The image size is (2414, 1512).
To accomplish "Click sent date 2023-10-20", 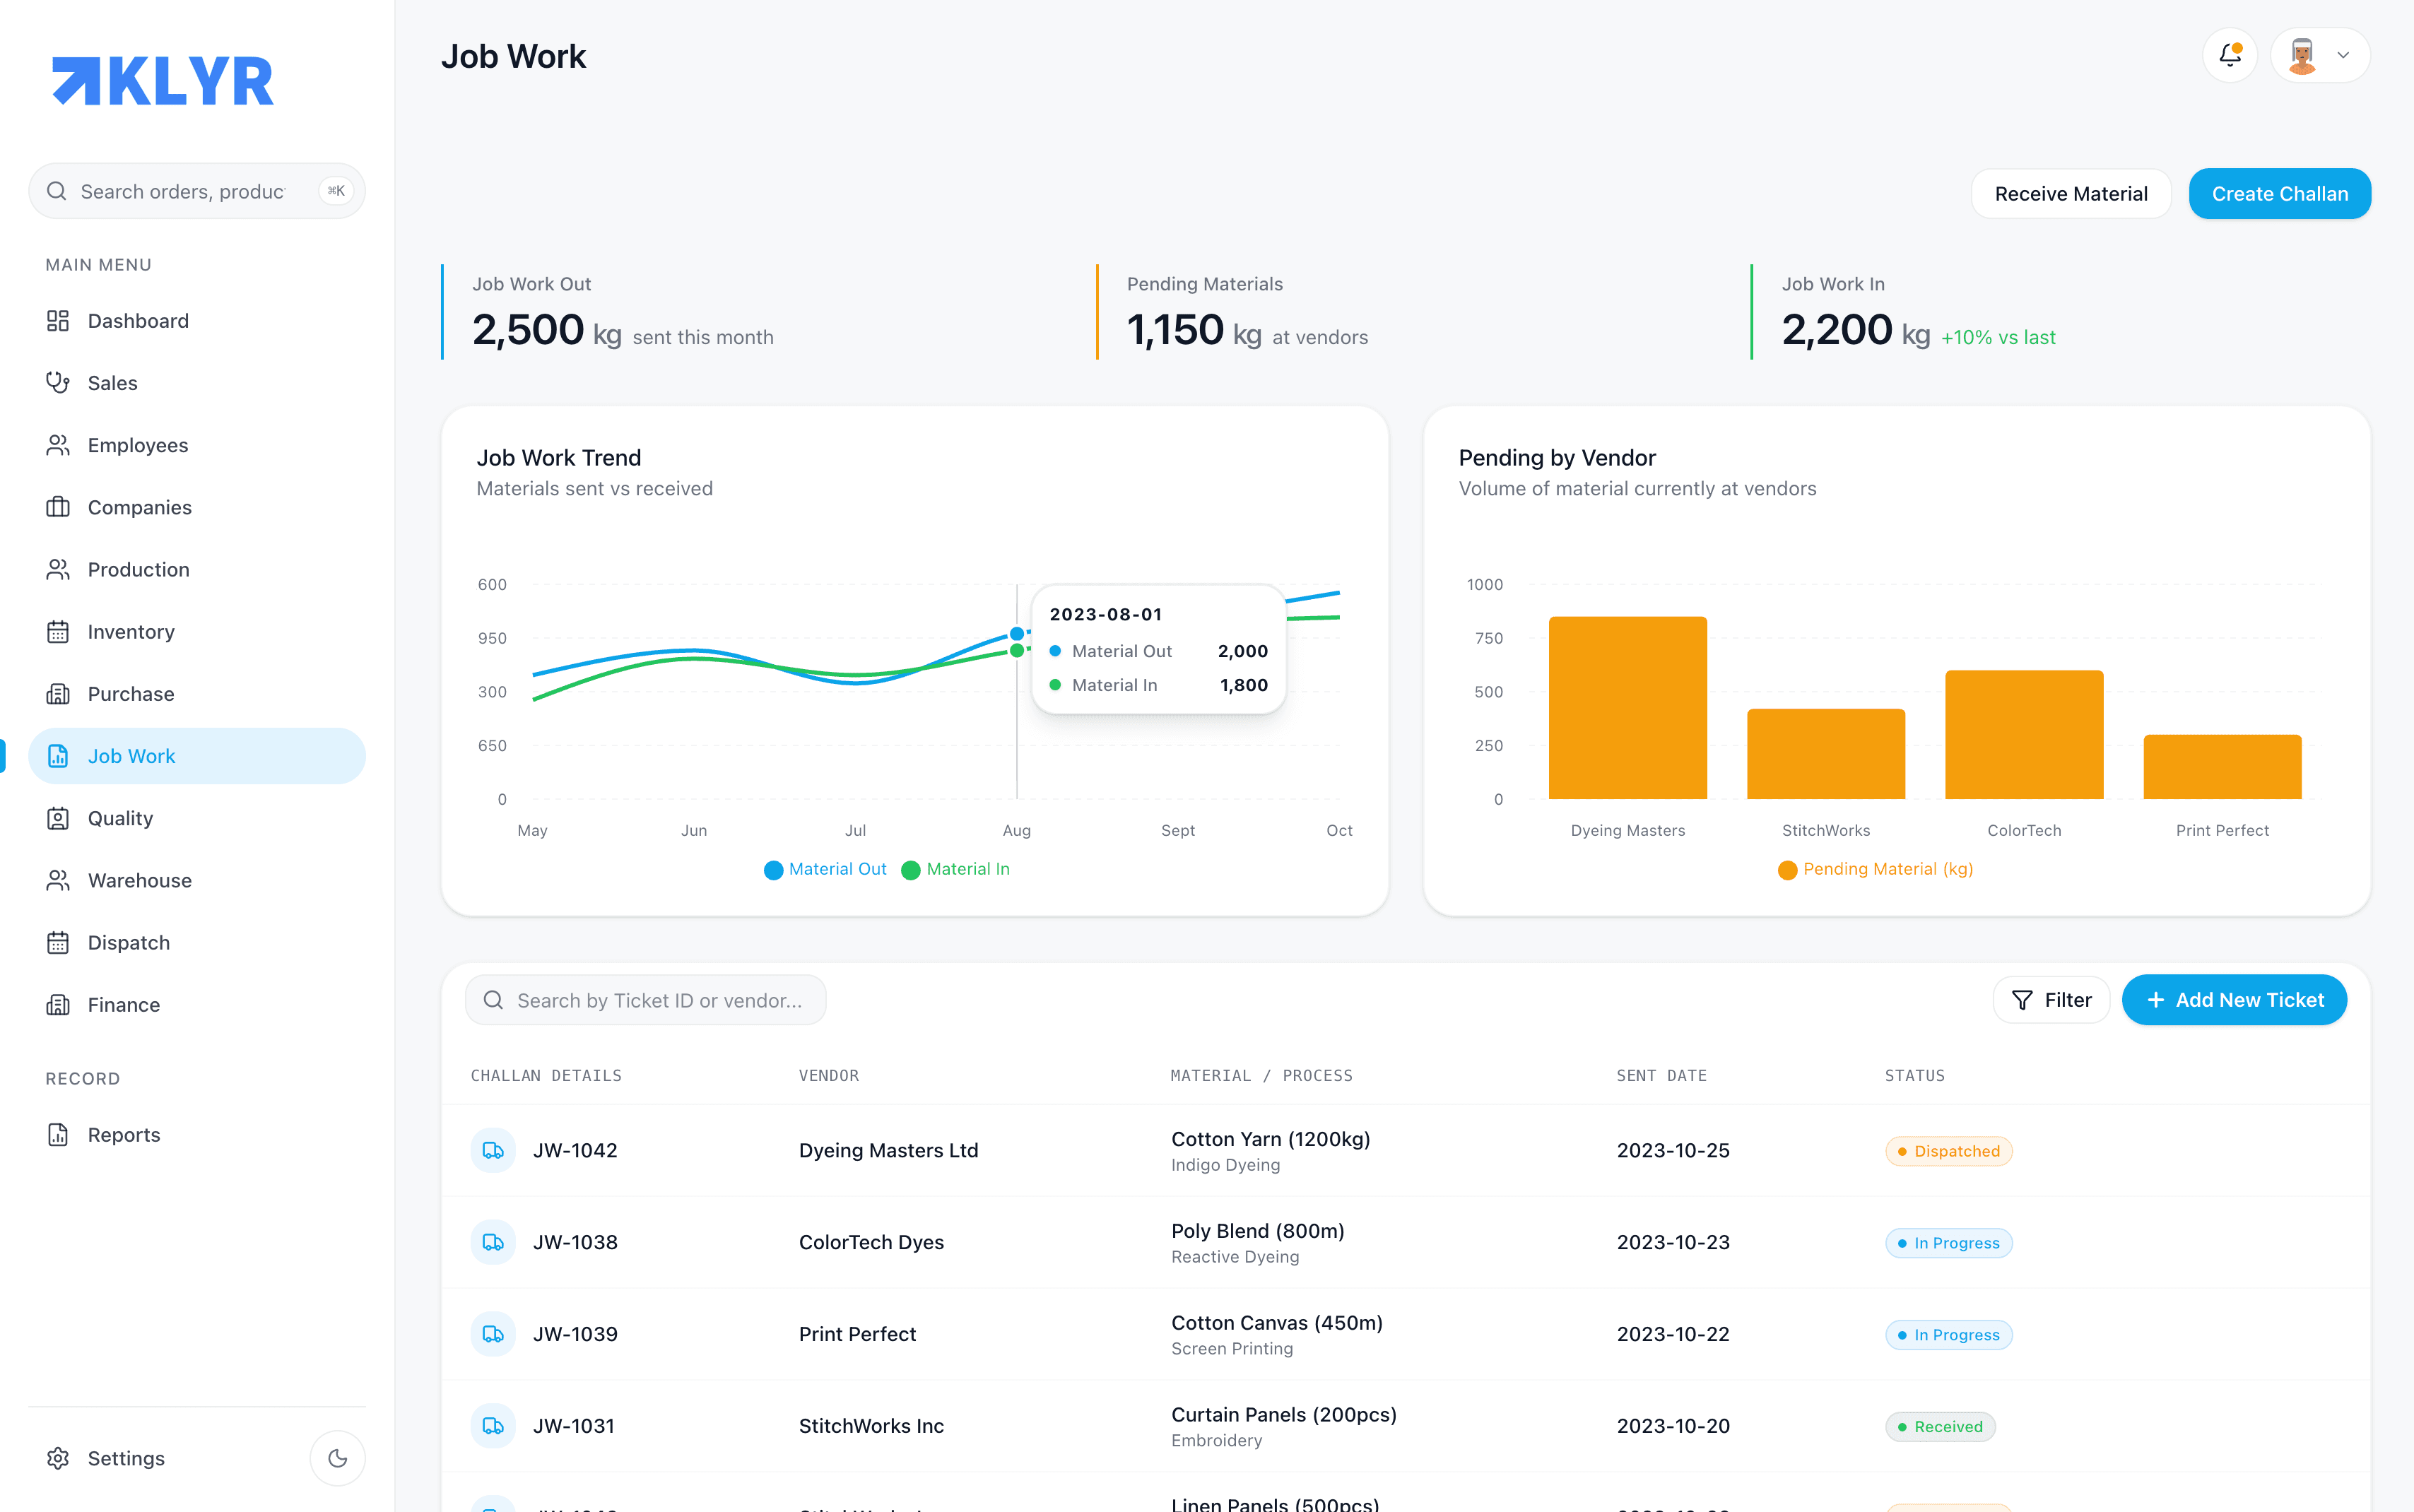I will [x=1673, y=1427].
